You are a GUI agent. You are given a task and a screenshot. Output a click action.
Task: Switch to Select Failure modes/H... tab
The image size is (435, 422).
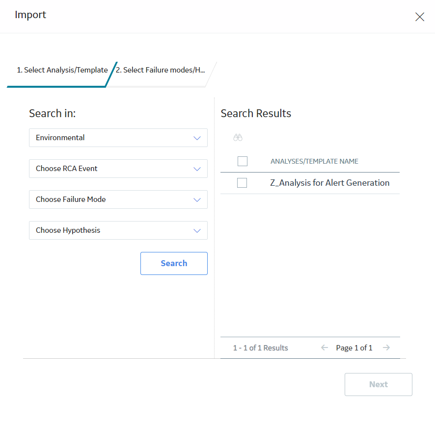161,70
